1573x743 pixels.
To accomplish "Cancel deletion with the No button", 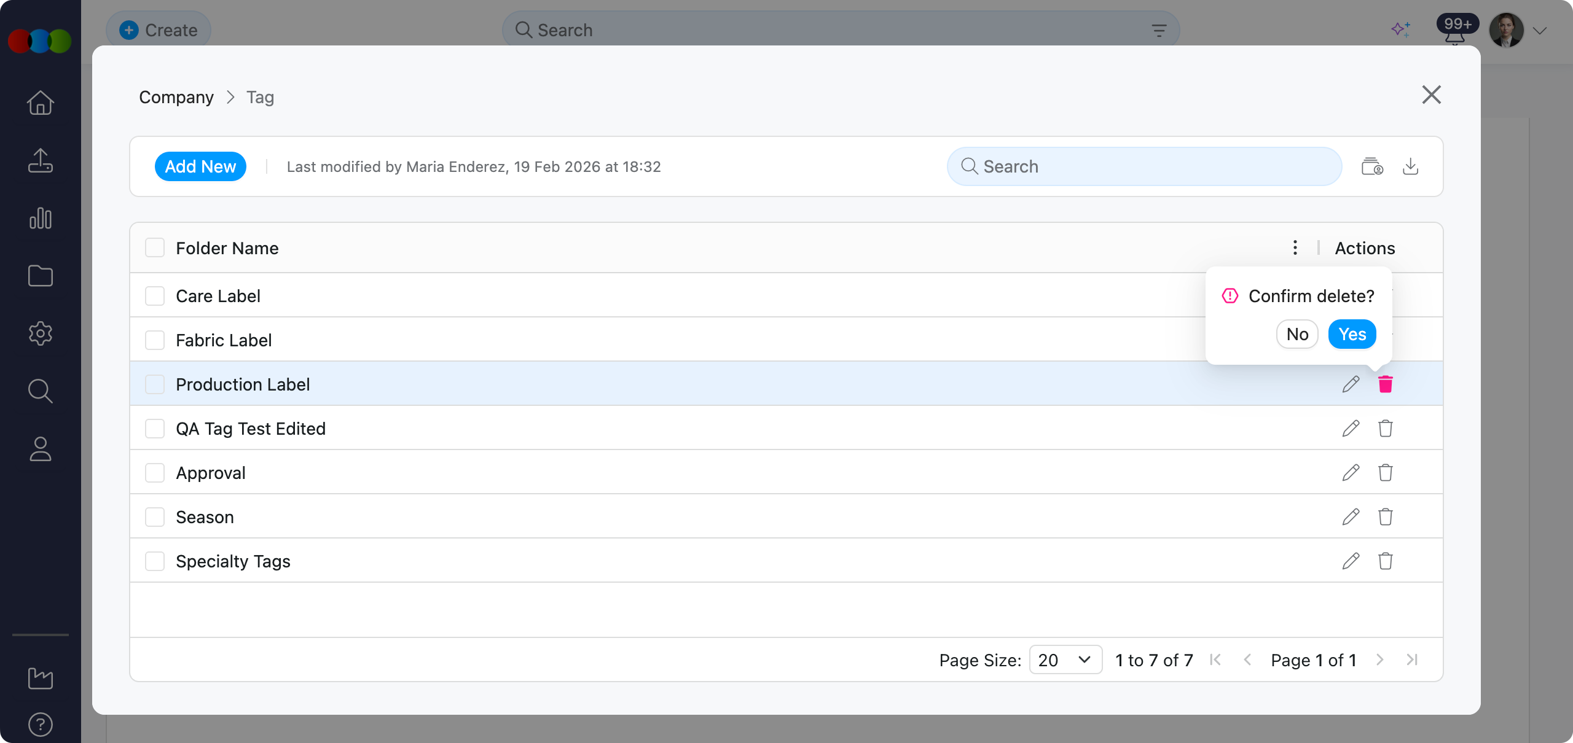I will [1297, 334].
